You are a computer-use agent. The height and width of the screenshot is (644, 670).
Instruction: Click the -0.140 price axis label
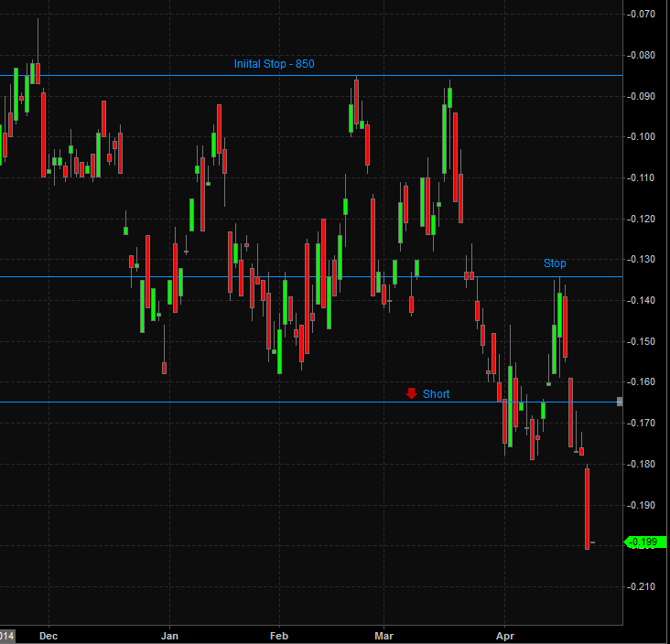click(x=641, y=300)
